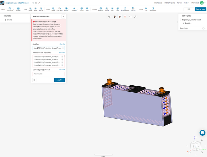The height and width of the screenshot is (157, 207).
Task: Open the Help dropdown menu
Action: (187, 3)
